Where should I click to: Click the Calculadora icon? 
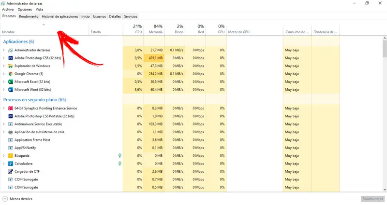11,164
